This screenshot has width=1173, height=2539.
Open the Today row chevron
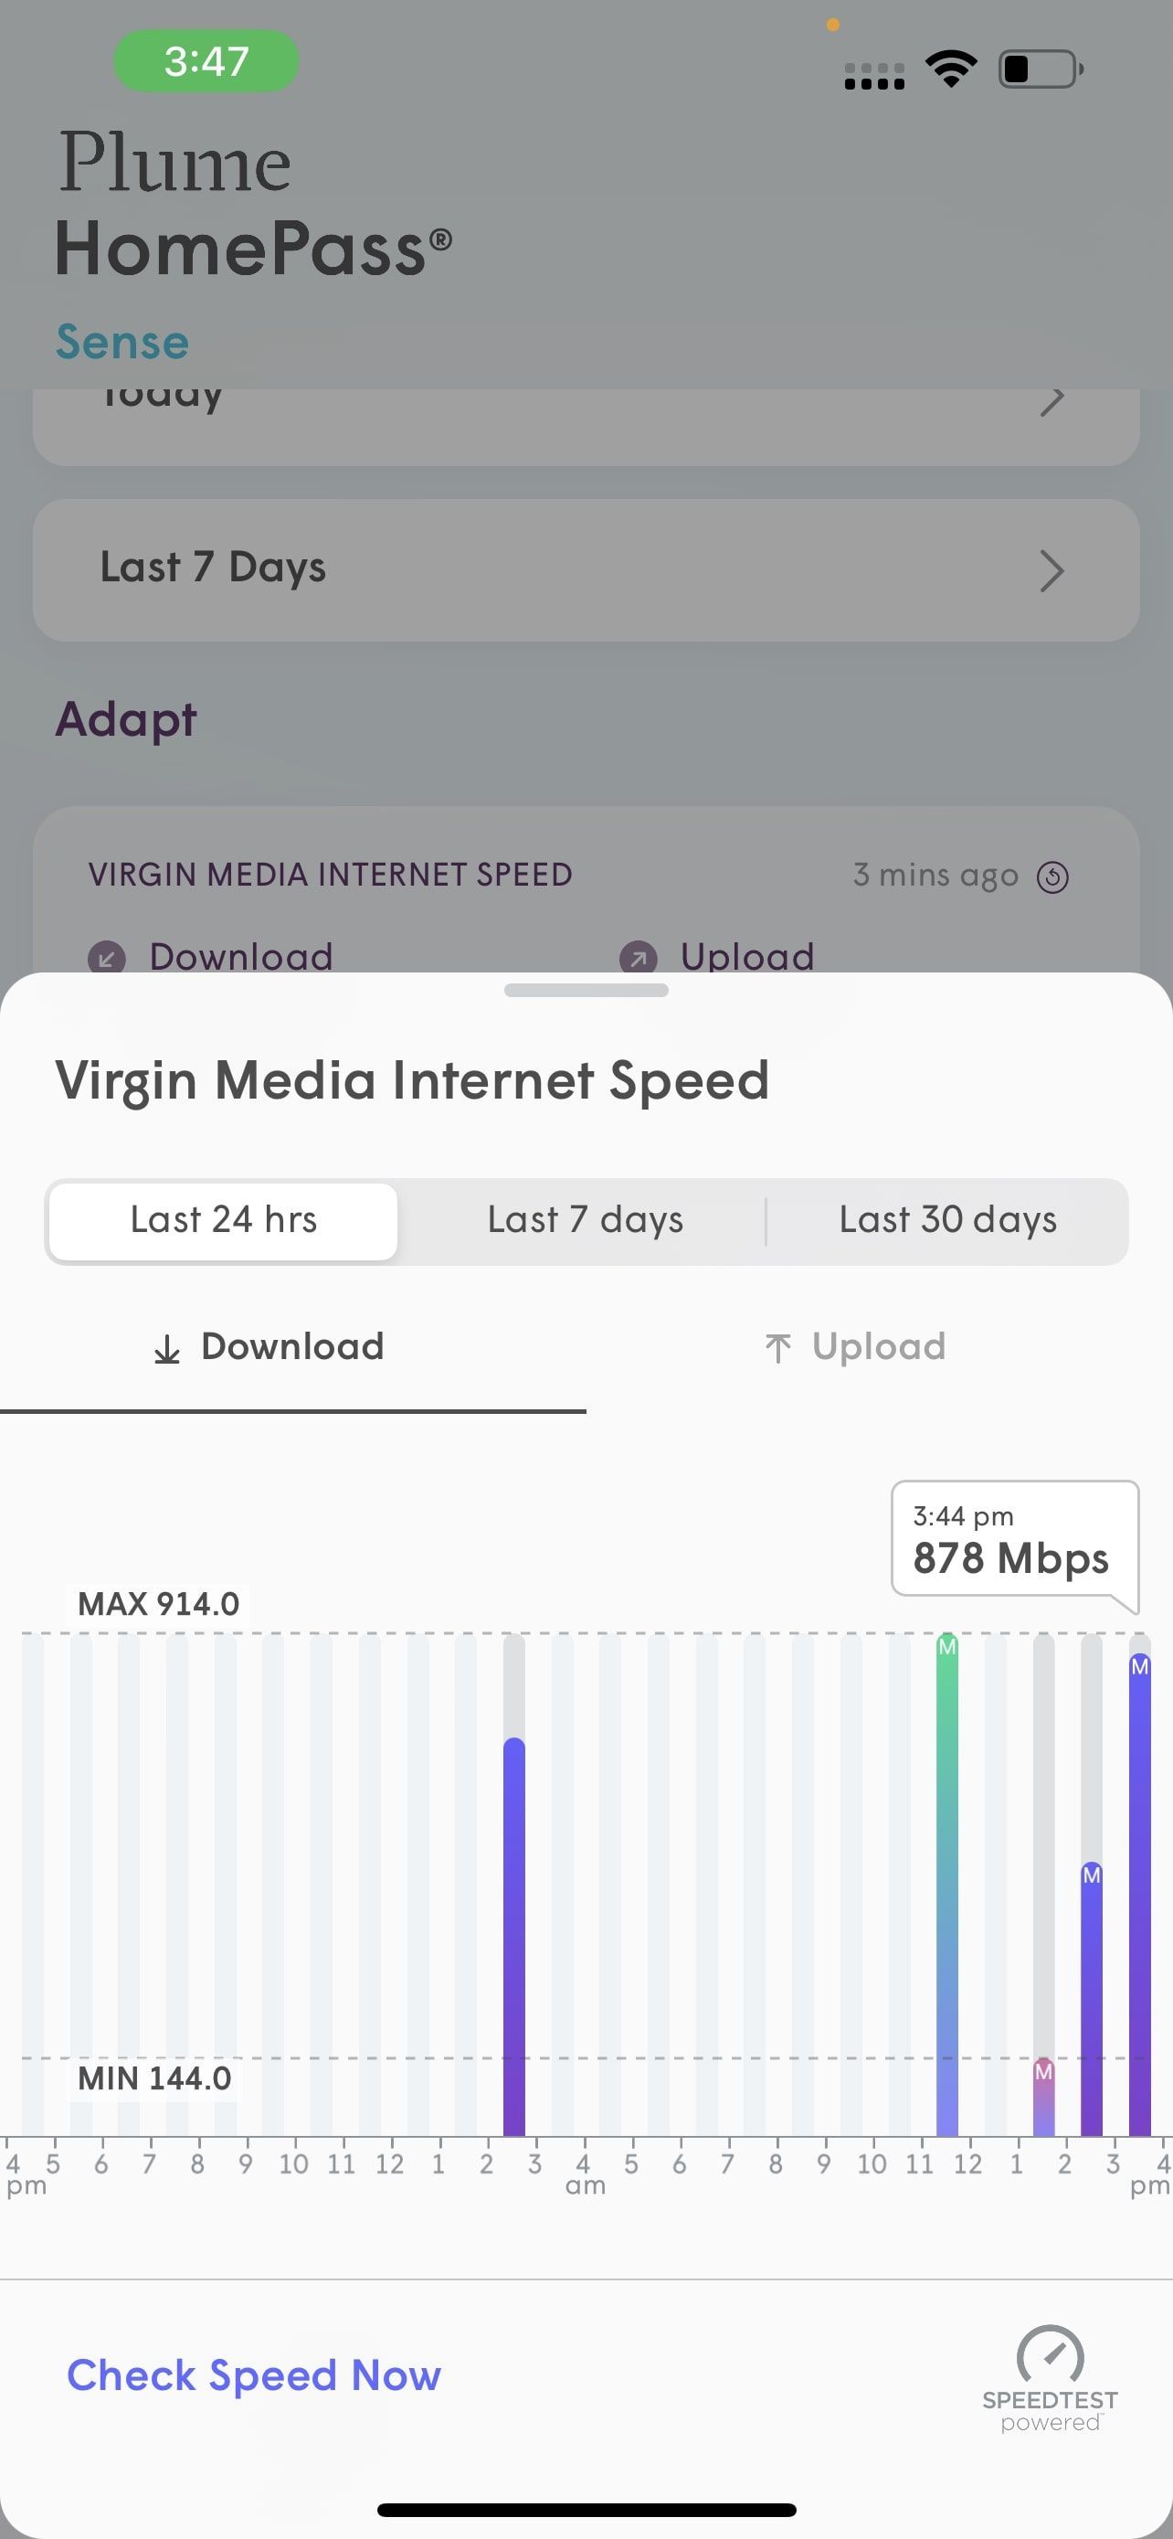(1051, 401)
